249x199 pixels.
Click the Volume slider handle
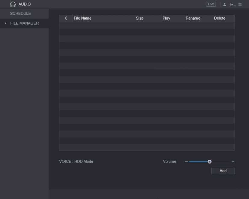[x=210, y=161]
